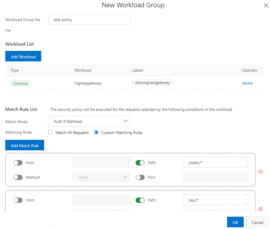Open the Match Mode dropdown
Viewport: 270px width, 229px height.
point(89,121)
